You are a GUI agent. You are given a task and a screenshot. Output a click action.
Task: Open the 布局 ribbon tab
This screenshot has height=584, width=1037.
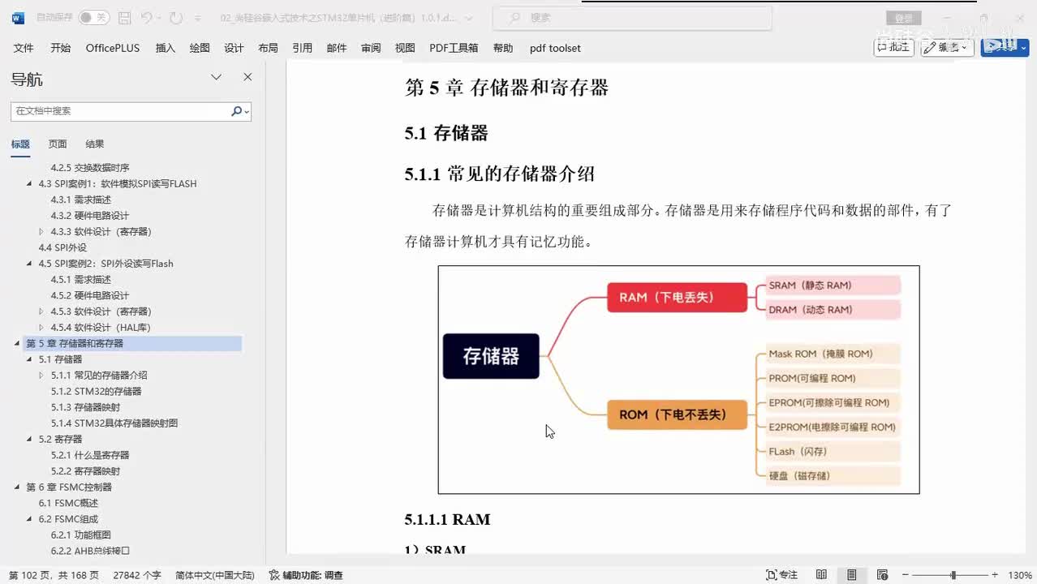(268, 48)
